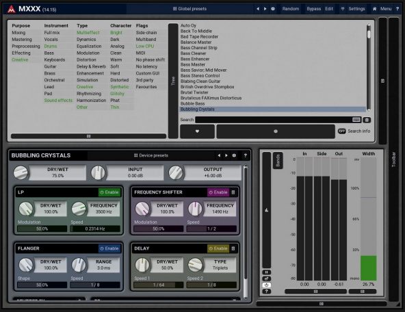Toggle the Drums instrument filter
Image resolution: width=405 pixels, height=312 pixels.
(x=51, y=47)
